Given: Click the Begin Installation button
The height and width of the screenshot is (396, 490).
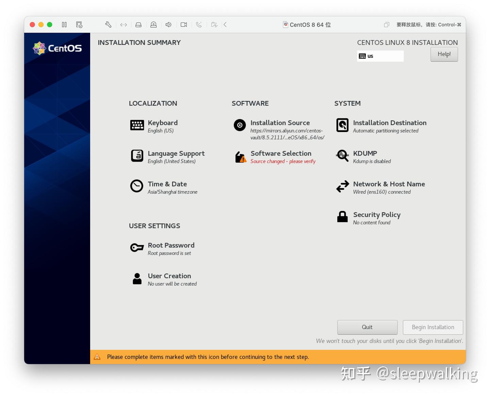Looking at the screenshot, I should pos(432,327).
